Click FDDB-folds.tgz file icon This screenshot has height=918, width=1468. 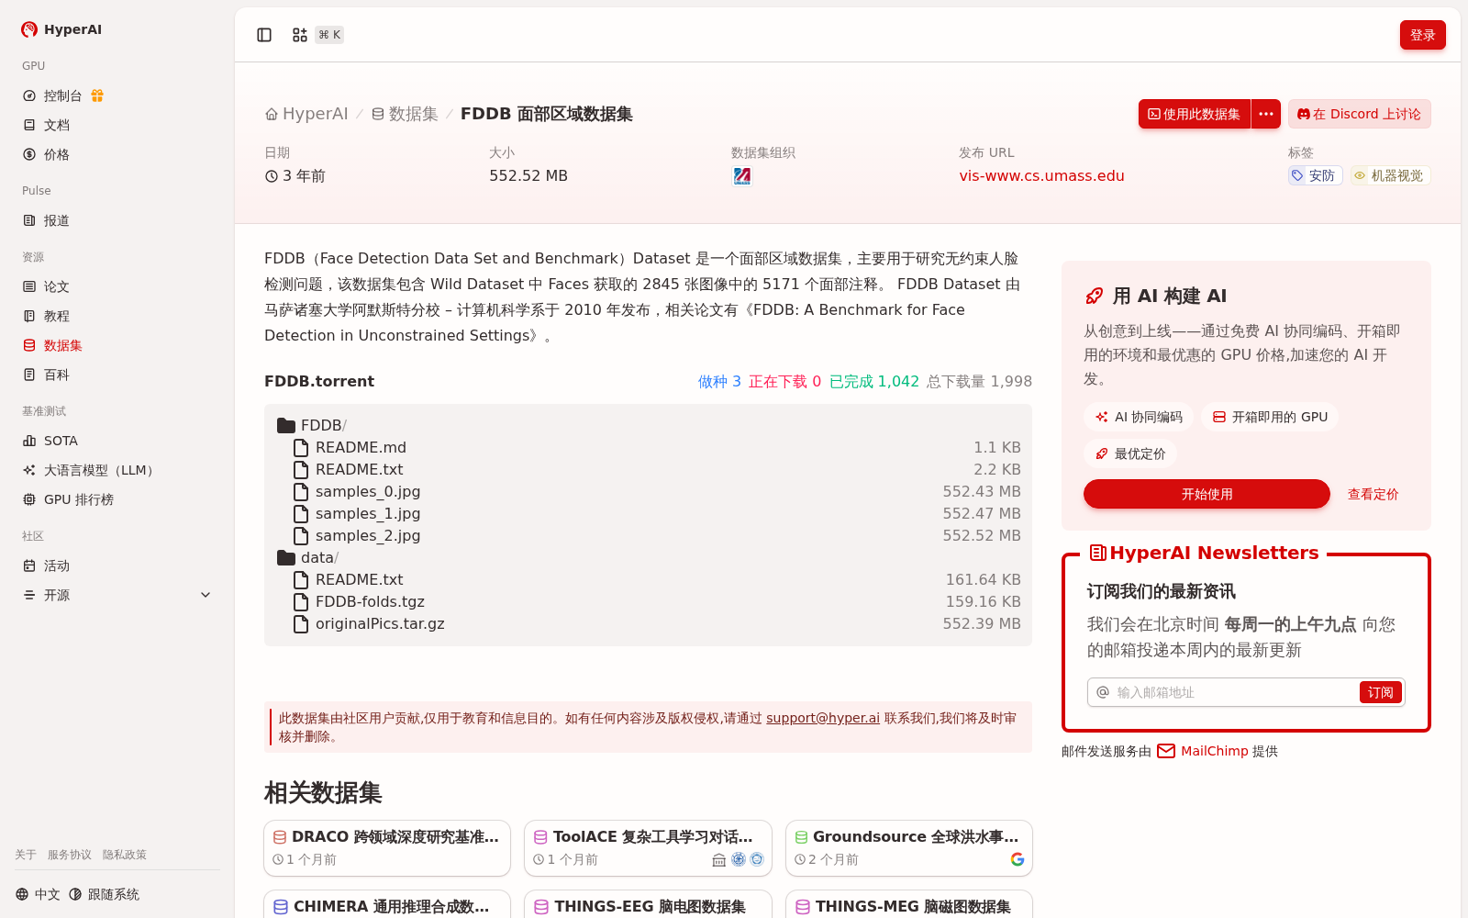pos(301,601)
